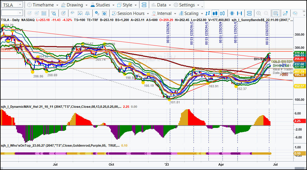Click the 384.29 high price label

[x=8, y=25]
